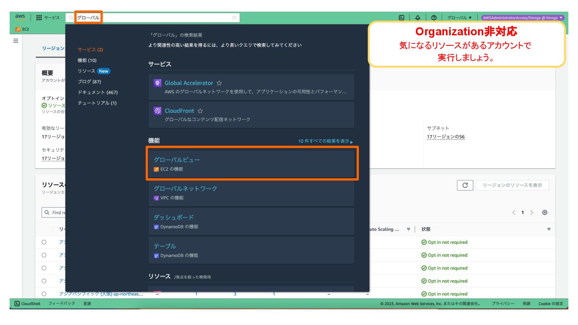Click リージョンのリソースを表示 button
The image size is (578, 325).
pos(512,185)
